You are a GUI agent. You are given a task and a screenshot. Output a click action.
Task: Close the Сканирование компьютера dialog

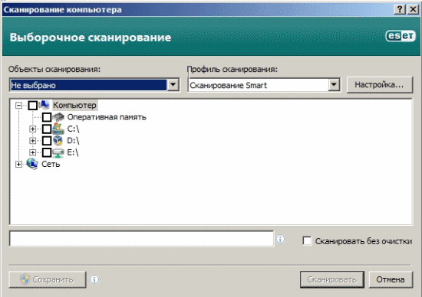[x=413, y=10]
